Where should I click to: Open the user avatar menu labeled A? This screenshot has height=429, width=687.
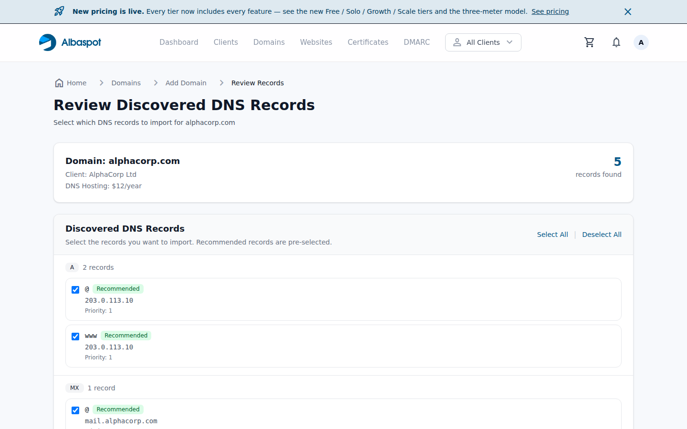tap(641, 42)
